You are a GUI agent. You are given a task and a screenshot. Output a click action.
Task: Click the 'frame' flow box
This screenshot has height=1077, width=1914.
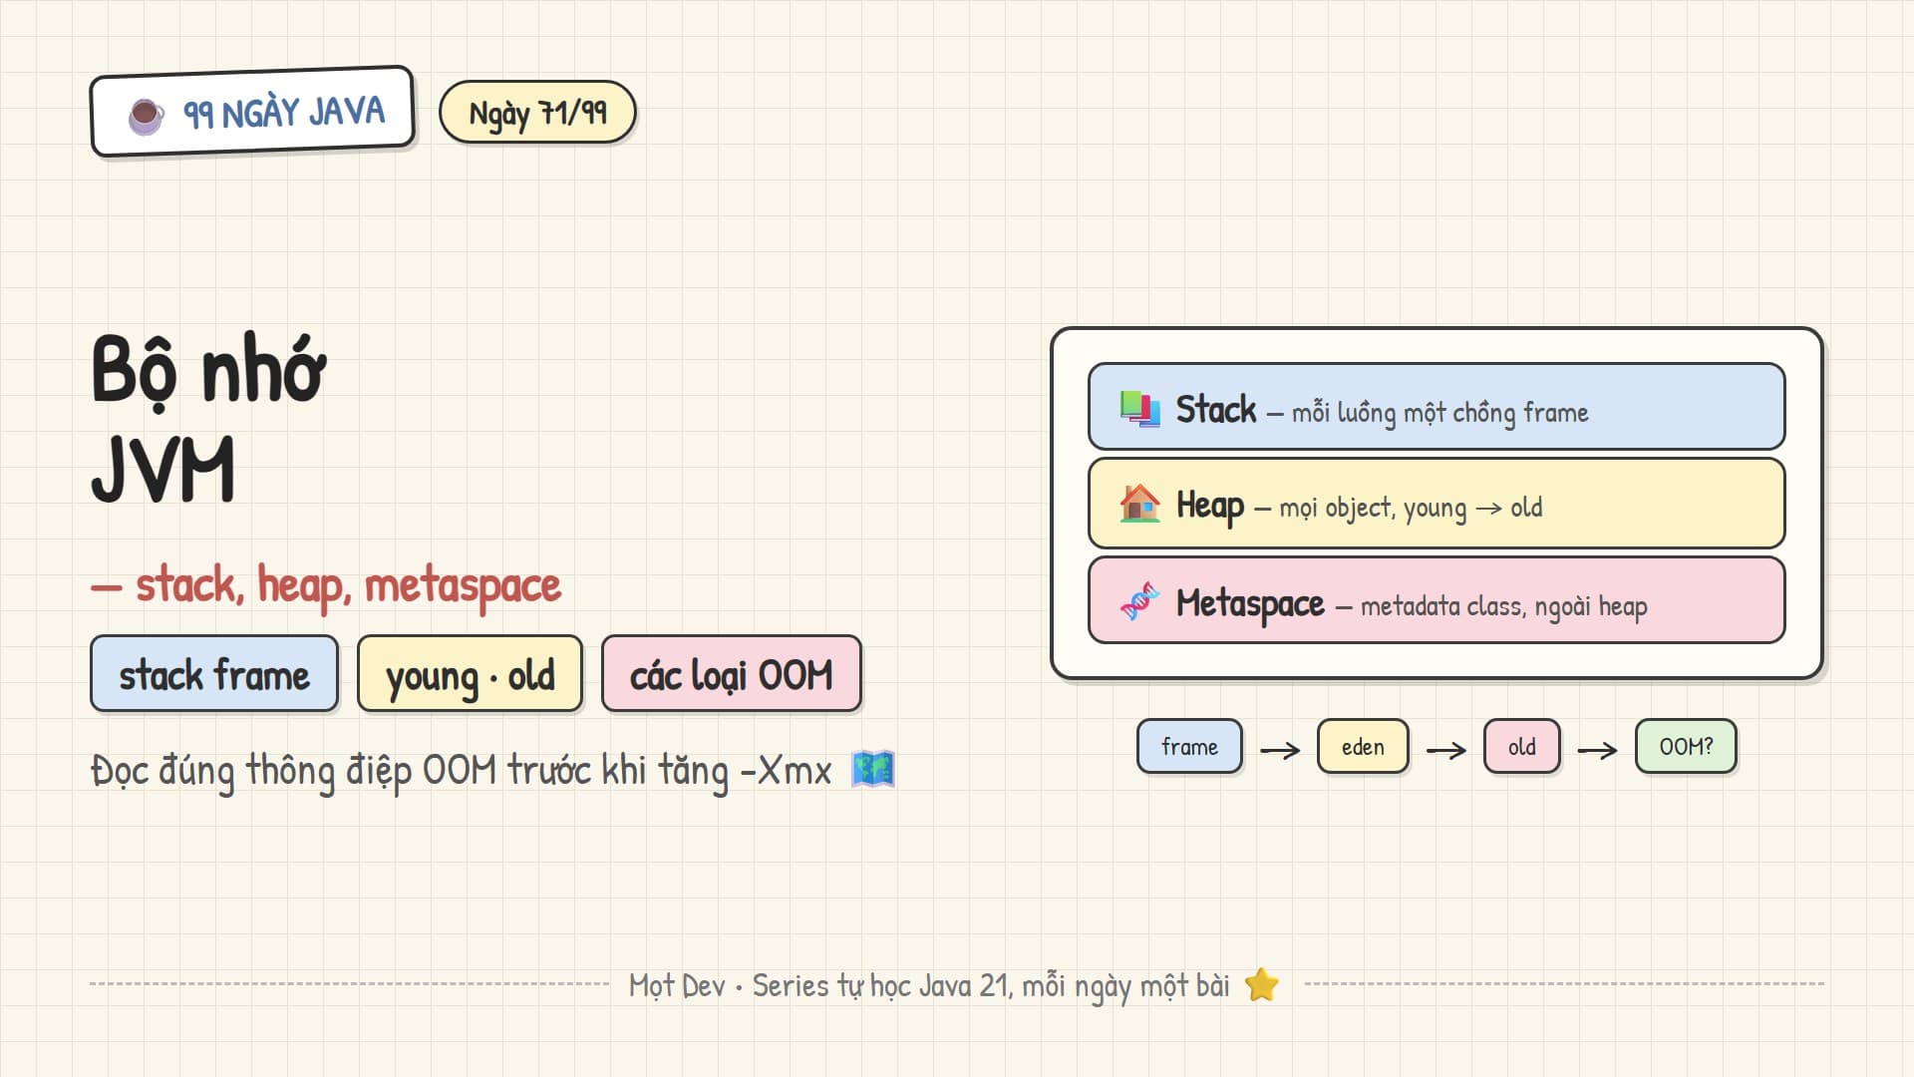point(1189,746)
